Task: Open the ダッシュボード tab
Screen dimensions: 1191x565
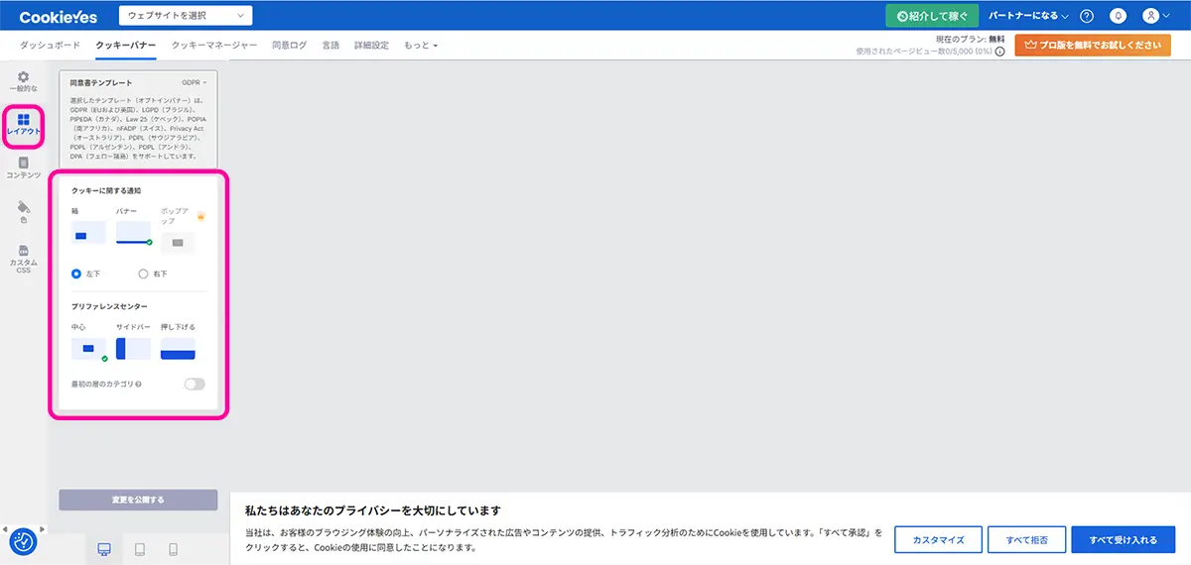Action: click(x=50, y=46)
